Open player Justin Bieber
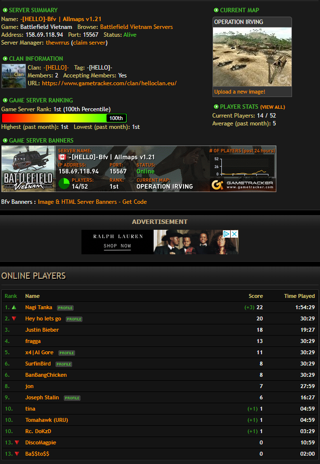The height and width of the screenshot is (464, 320). [42, 330]
